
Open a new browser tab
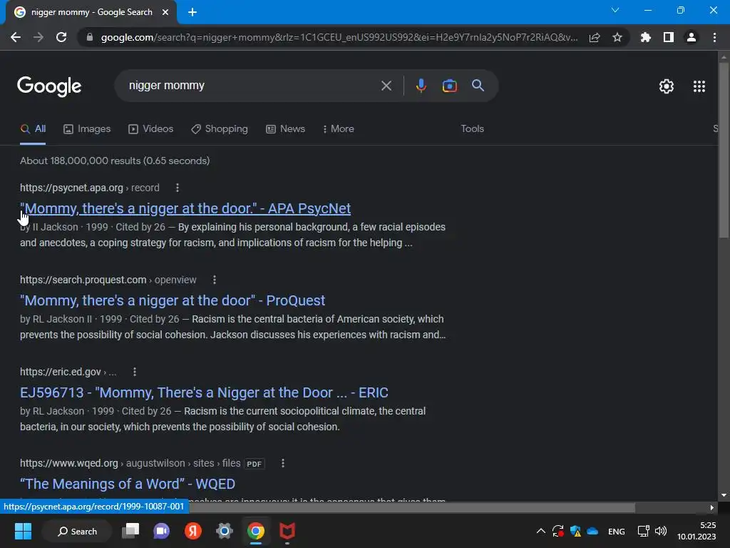[192, 12]
